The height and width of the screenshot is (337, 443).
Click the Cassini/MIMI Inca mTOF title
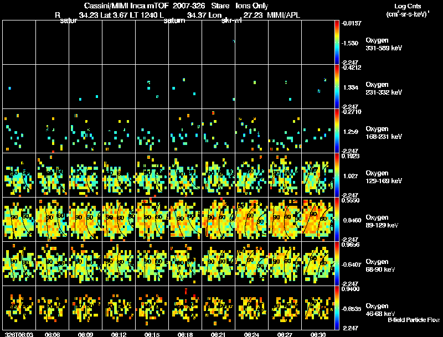click(x=127, y=6)
